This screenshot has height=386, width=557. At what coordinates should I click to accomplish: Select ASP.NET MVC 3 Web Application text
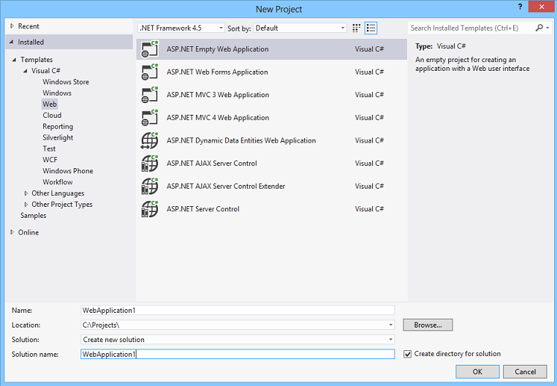(218, 95)
